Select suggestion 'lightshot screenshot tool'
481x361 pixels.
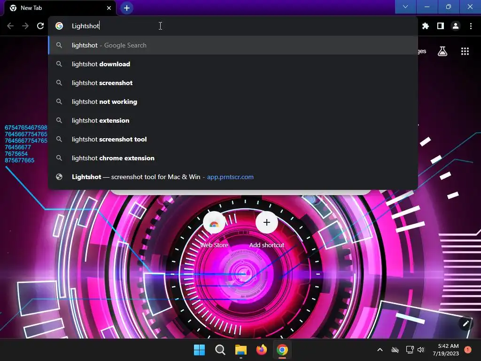(x=233, y=139)
